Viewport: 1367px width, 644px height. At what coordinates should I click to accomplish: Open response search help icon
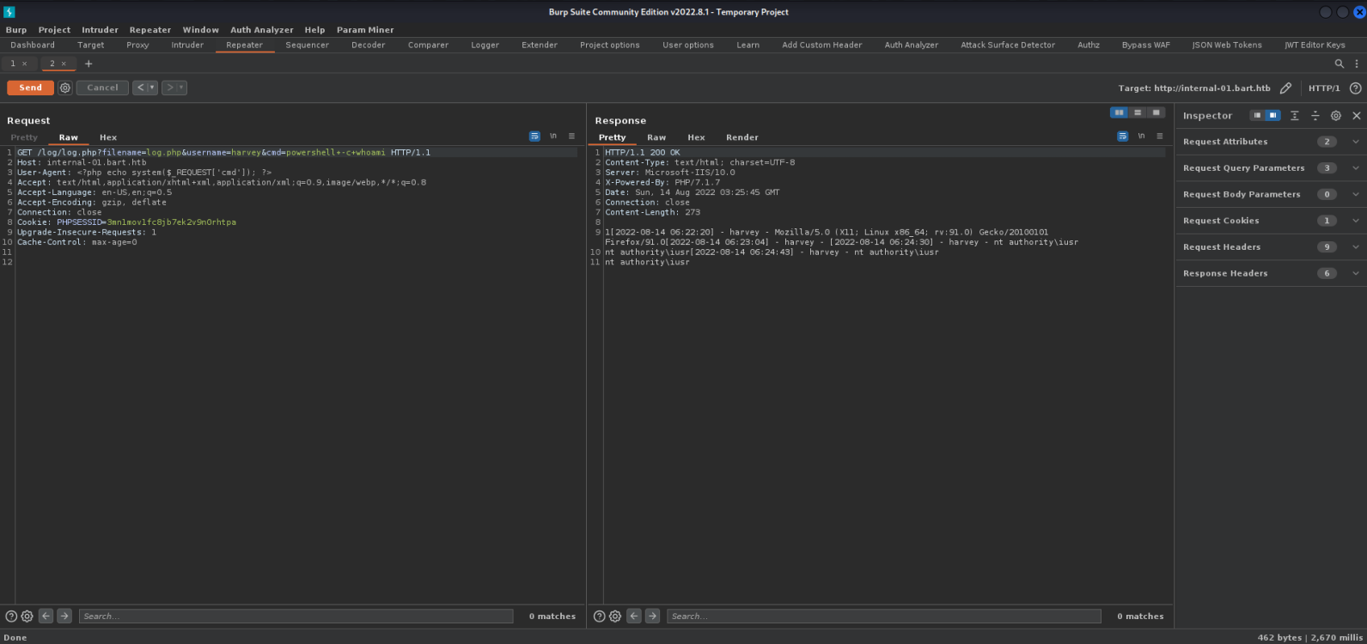tap(599, 616)
